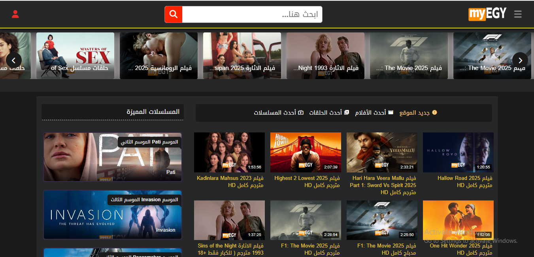Click the Invasion الموسم الثالث label
The image size is (534, 257).
144,200
